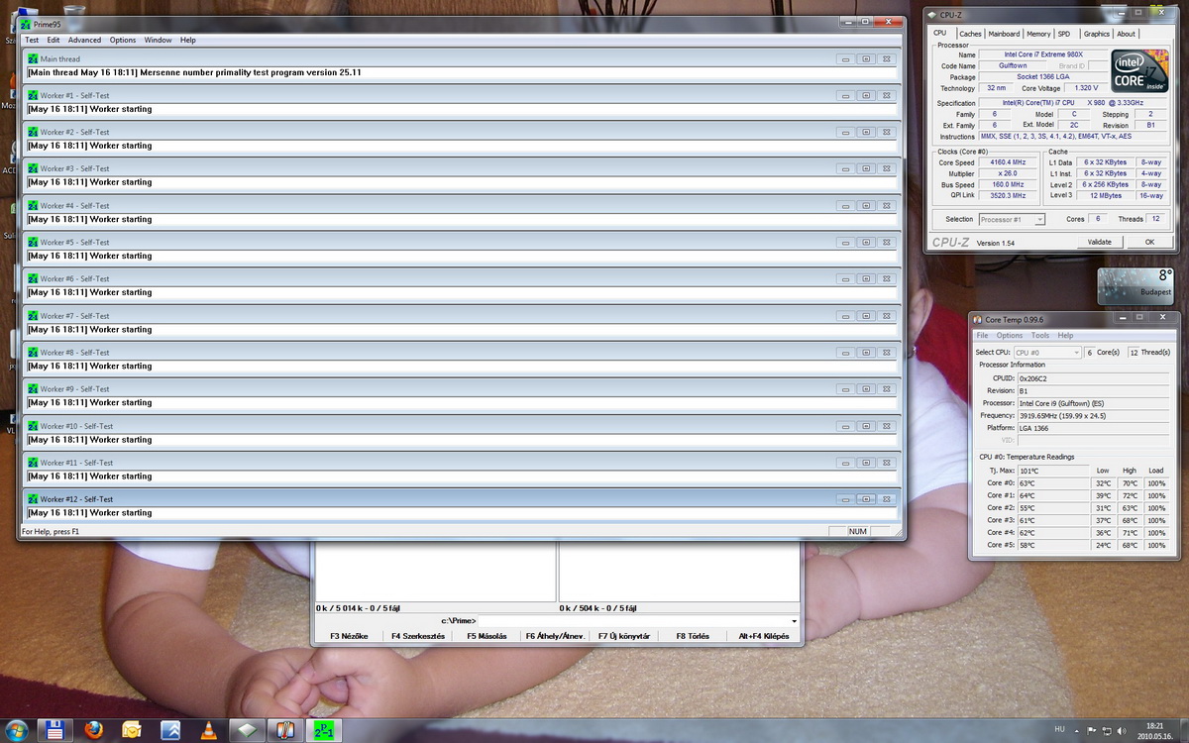Image resolution: width=1189 pixels, height=743 pixels.
Task: Click F8 Törlés button
Action: (693, 636)
